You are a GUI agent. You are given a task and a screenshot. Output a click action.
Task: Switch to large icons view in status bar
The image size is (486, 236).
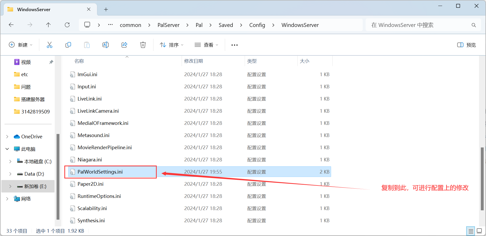[479, 231]
